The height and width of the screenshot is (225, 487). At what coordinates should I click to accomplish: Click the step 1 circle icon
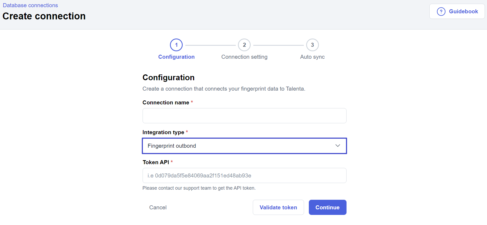pyautogui.click(x=176, y=45)
